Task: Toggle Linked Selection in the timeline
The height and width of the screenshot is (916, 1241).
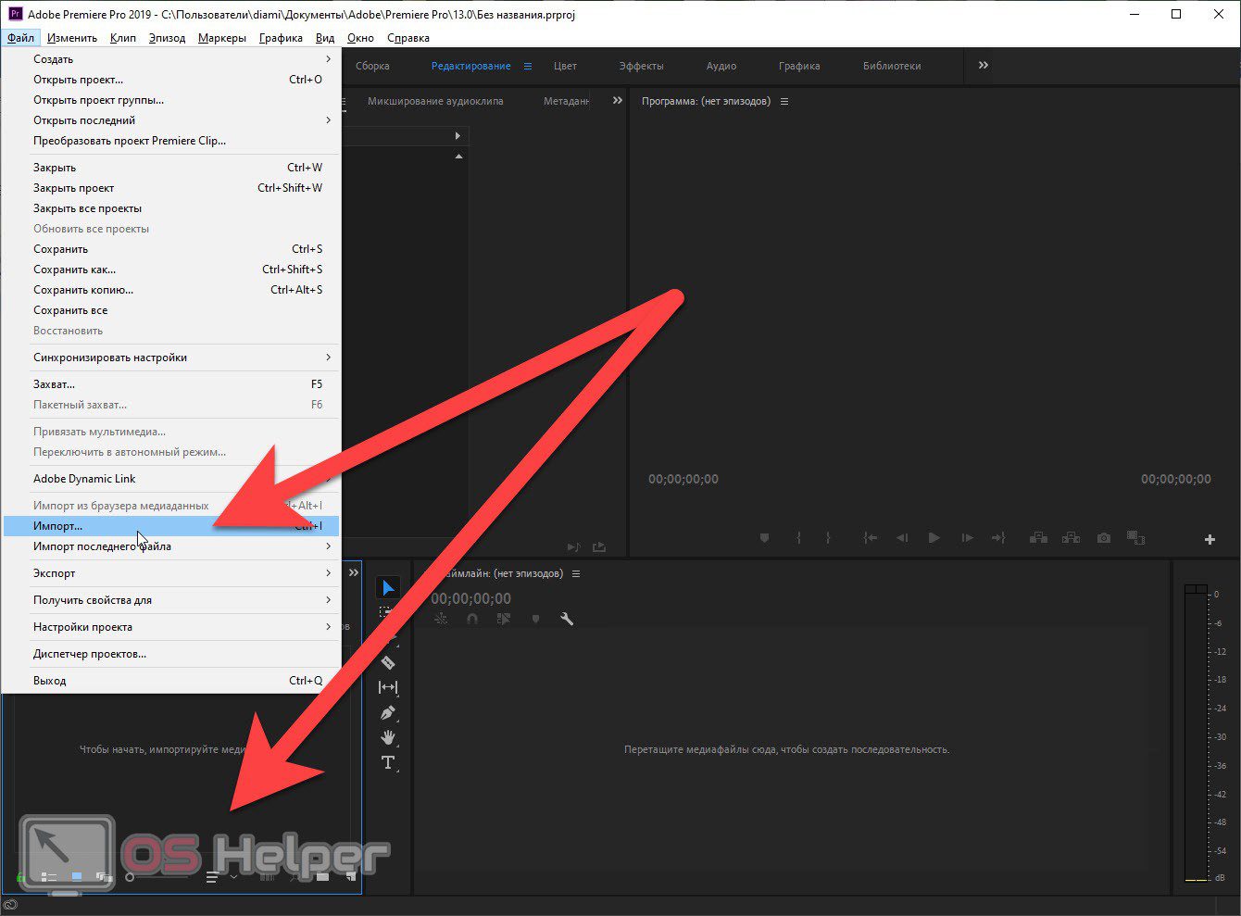Action: [504, 619]
